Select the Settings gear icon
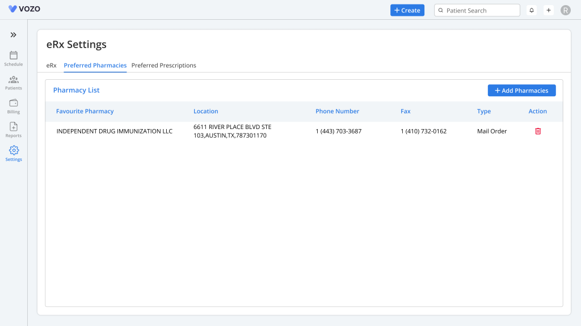Viewport: 581px width, 326px height. 14,151
